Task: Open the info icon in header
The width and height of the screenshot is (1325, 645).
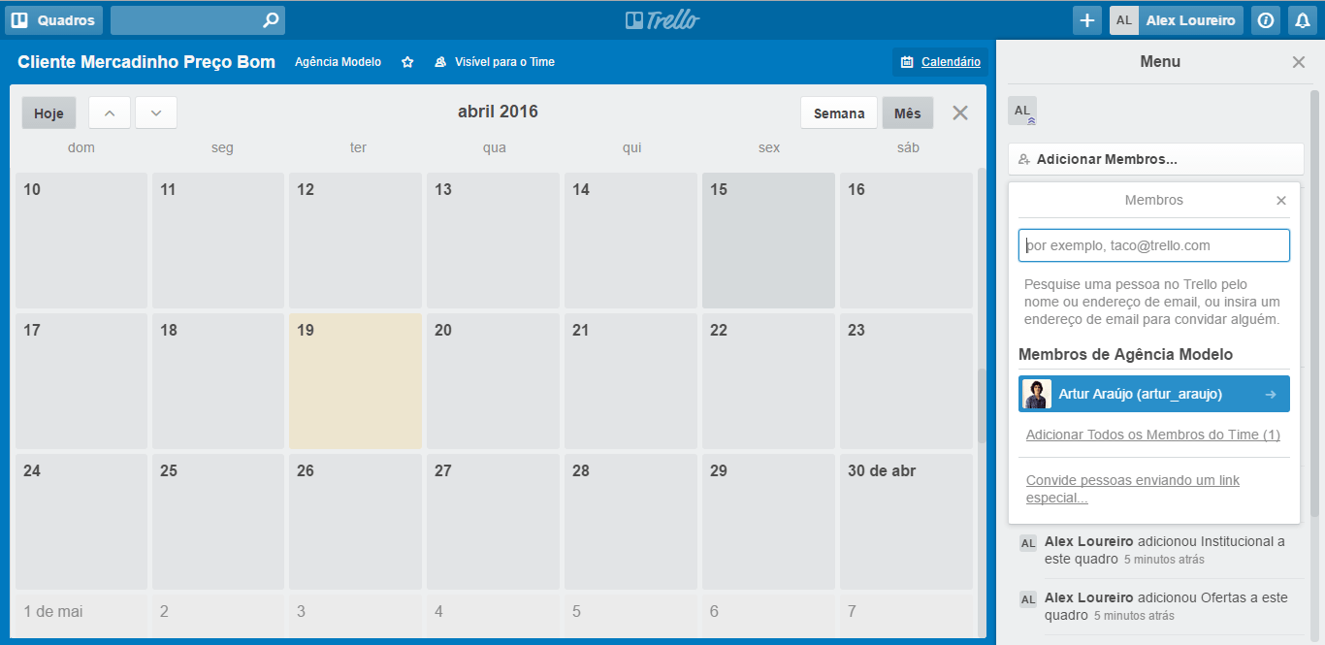Action: 1265,20
